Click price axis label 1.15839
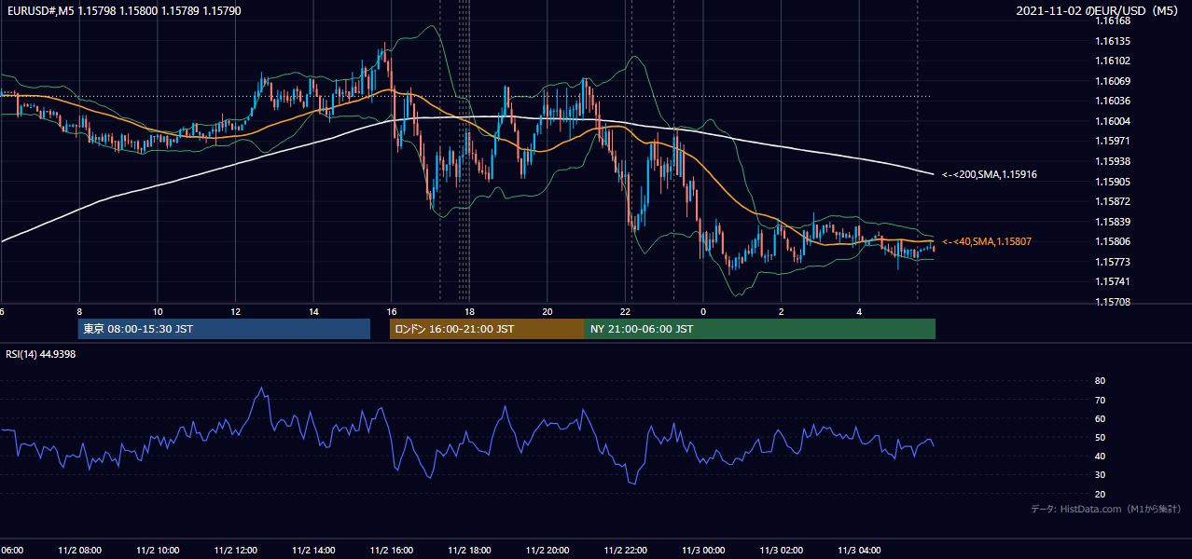Screen dimensions: 1192x559 (x=1113, y=222)
